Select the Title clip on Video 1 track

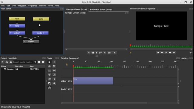coord(93,81)
